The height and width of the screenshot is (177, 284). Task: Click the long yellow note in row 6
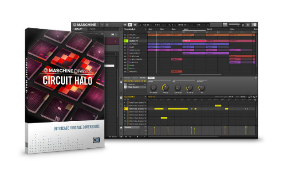[177, 109]
